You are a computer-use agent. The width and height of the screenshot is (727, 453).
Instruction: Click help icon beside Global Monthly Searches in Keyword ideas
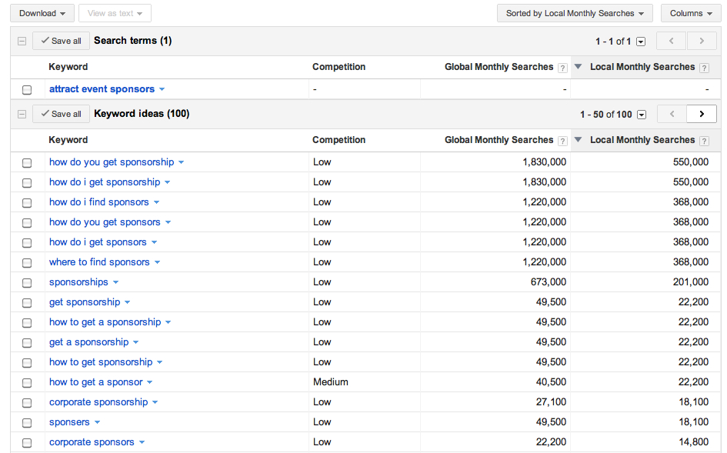[x=562, y=141]
